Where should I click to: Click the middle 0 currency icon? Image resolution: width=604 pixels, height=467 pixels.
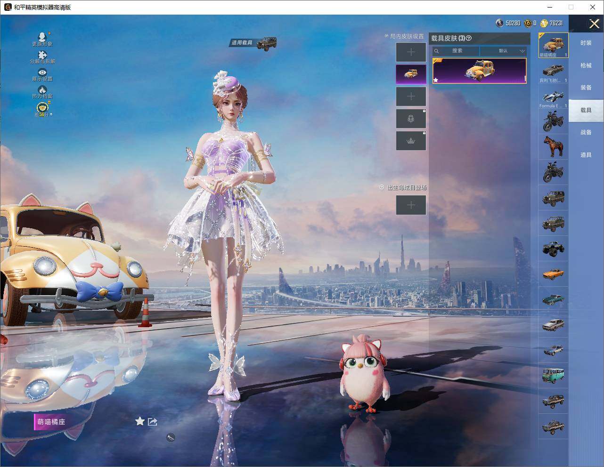(529, 23)
